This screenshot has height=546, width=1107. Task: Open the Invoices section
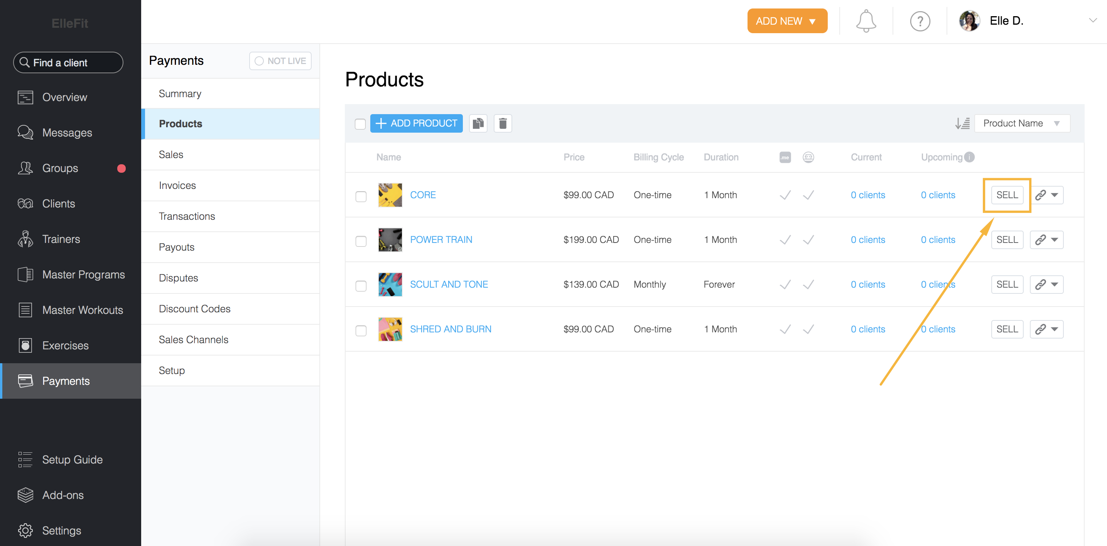tap(230, 185)
